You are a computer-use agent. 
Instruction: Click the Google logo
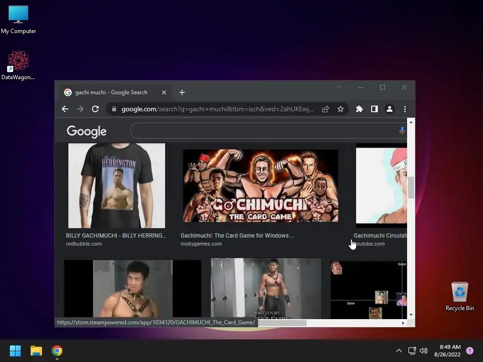(x=87, y=132)
